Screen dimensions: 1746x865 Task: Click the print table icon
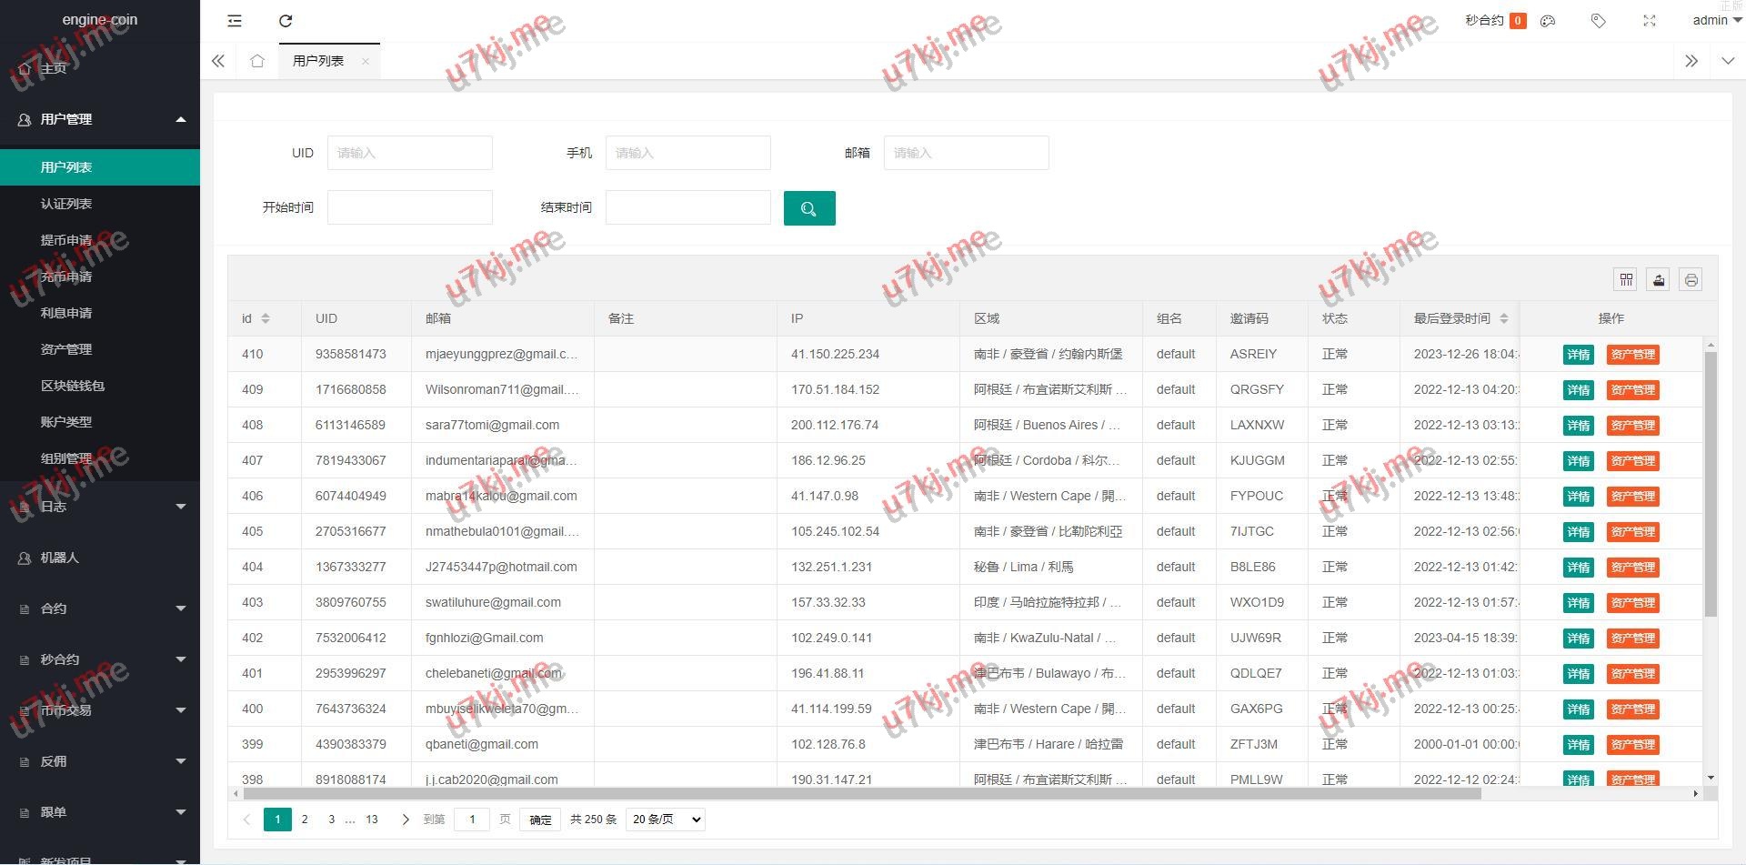click(1691, 280)
